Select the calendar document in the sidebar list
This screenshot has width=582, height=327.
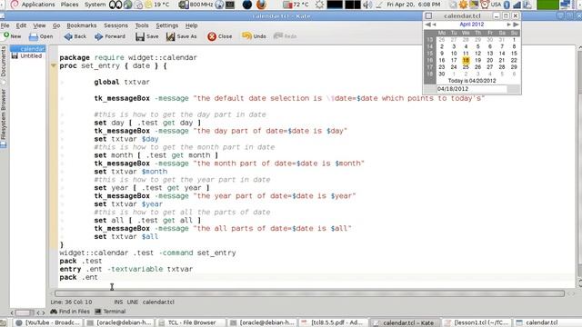tap(28, 48)
